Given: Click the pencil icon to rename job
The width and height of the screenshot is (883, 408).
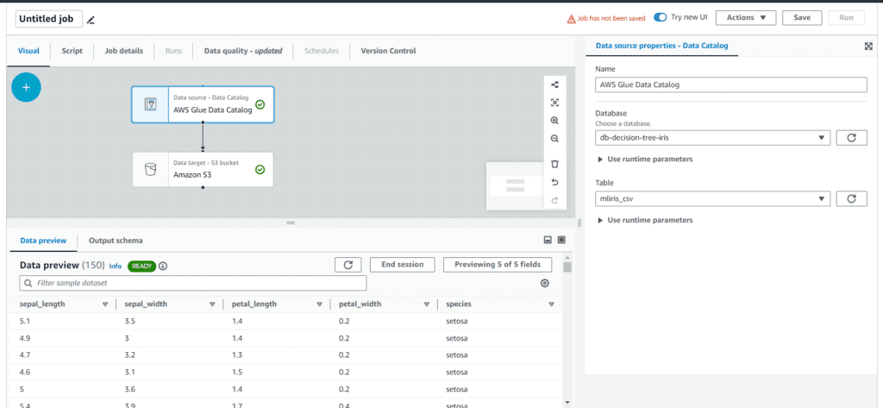Looking at the screenshot, I should click(x=91, y=19).
